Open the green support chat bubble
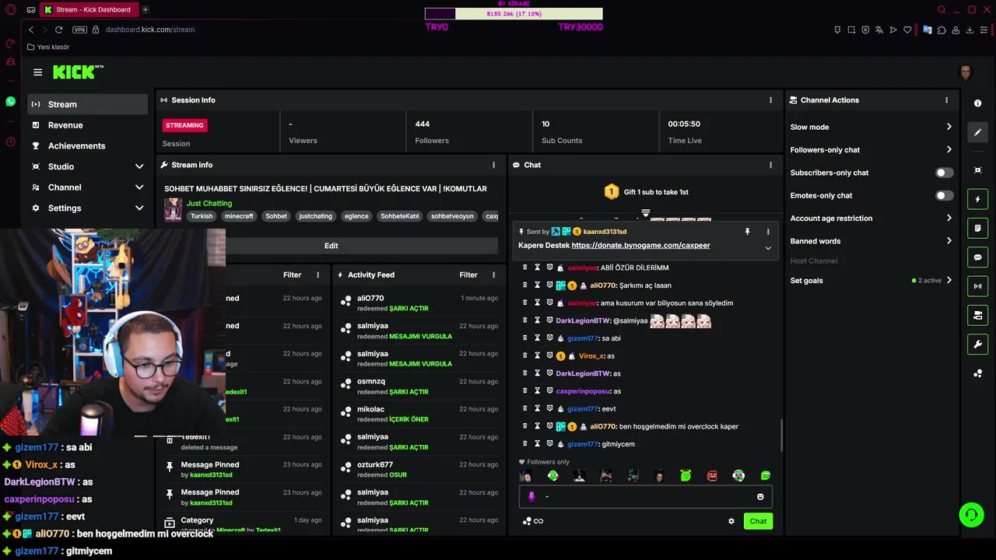This screenshot has width=996, height=560. pos(970,514)
